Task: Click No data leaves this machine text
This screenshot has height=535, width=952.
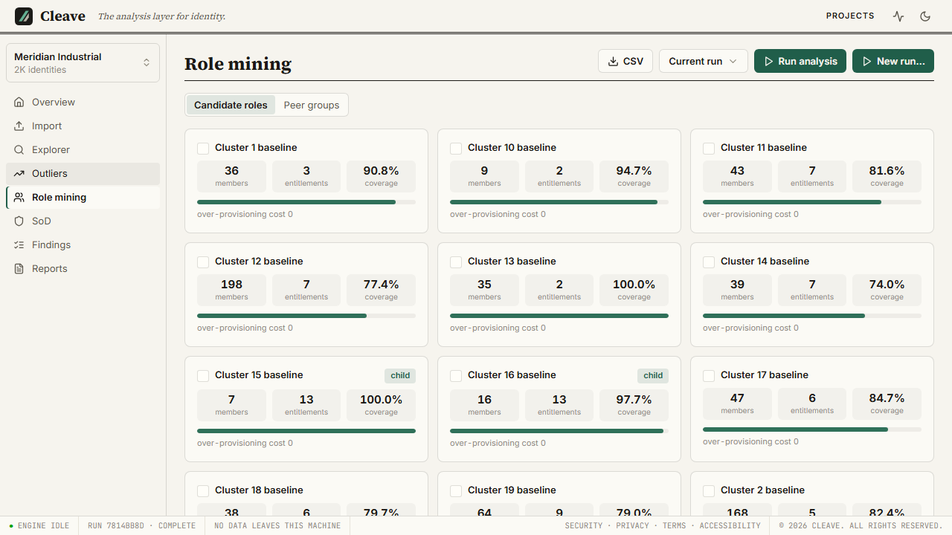Action: (x=277, y=526)
